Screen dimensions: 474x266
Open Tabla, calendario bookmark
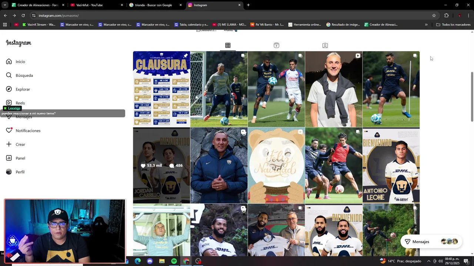click(x=190, y=25)
